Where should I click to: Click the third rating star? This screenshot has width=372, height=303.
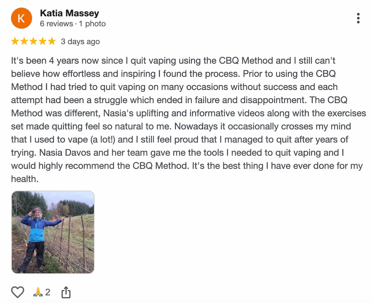(33, 41)
